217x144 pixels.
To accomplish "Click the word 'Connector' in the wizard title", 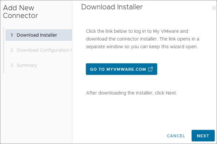I will point(20,15).
